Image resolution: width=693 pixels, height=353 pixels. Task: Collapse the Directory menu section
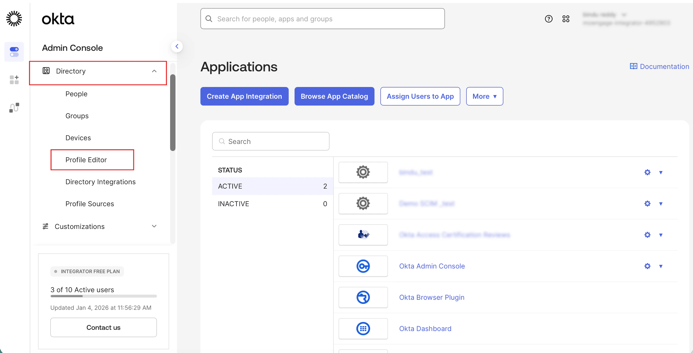(154, 71)
